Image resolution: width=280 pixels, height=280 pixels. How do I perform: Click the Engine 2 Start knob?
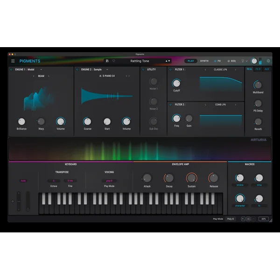107,122
